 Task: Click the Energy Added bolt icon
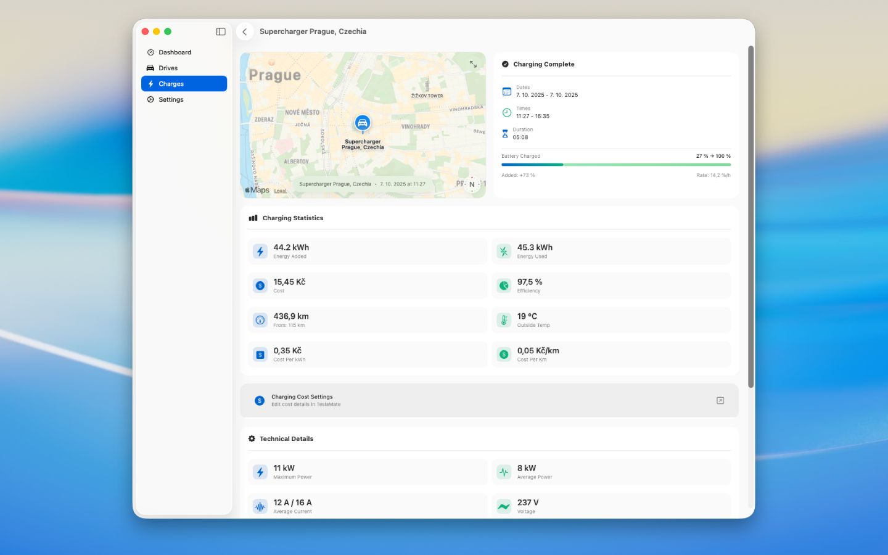pos(260,251)
